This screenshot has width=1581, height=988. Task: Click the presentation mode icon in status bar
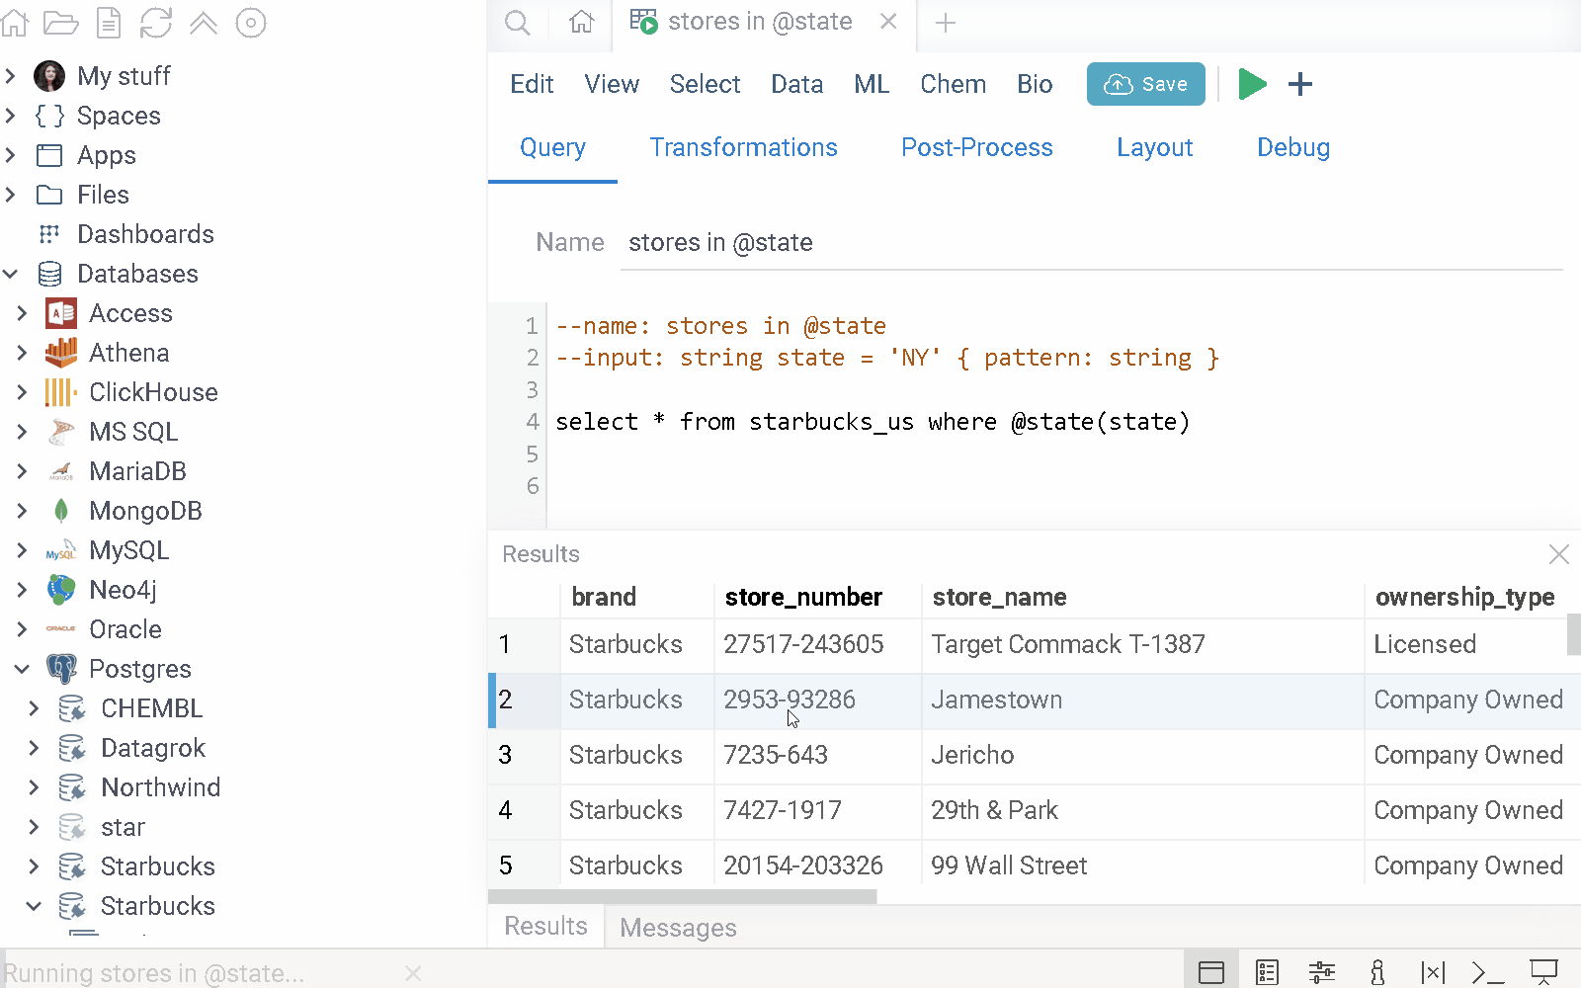1543,973
